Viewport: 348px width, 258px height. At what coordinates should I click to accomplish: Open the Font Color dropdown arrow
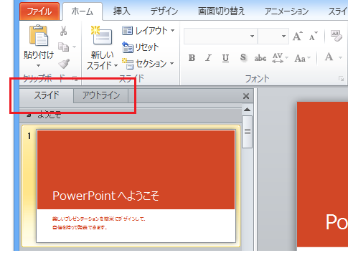(340, 57)
